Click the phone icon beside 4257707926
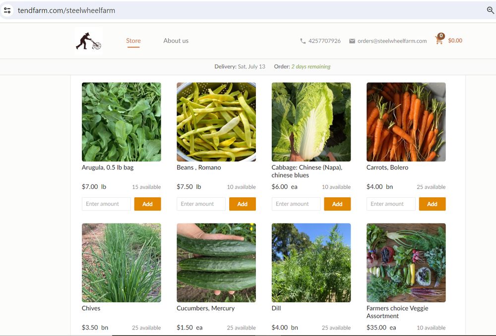 tap(303, 41)
